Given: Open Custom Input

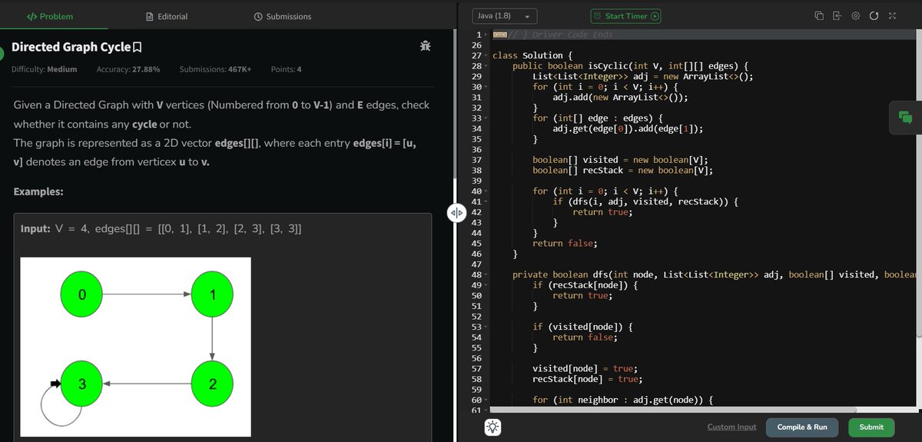Looking at the screenshot, I should pyautogui.click(x=731, y=427).
